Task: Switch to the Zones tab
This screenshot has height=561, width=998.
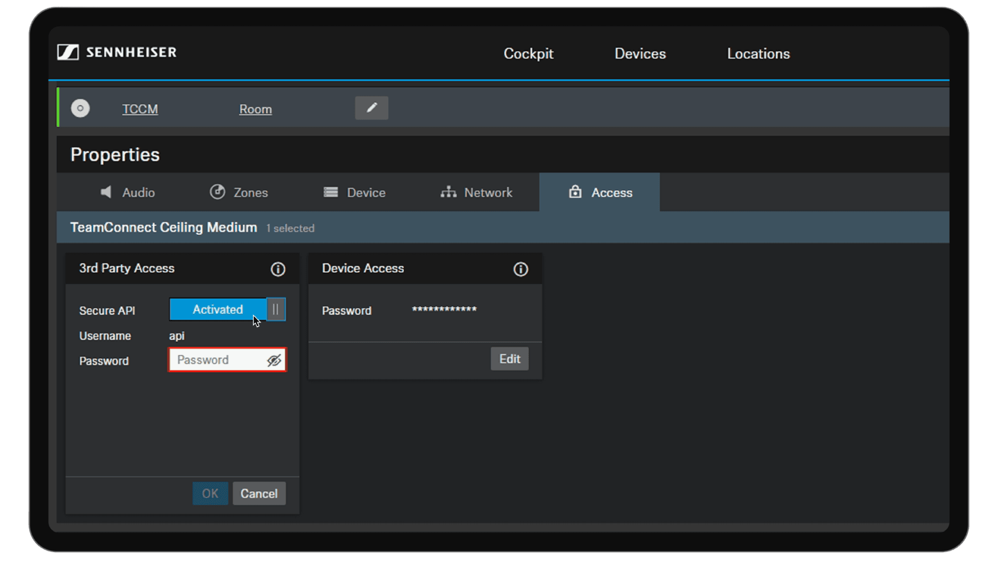Action: pos(239,192)
